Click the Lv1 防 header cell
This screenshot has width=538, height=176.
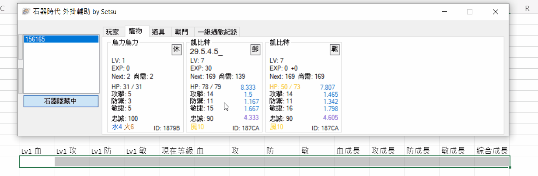point(107,151)
